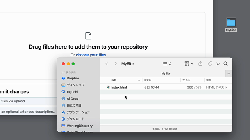Open ダウンロード in Finder sidebar
The width and height of the screenshot is (250, 140).
click(73, 119)
